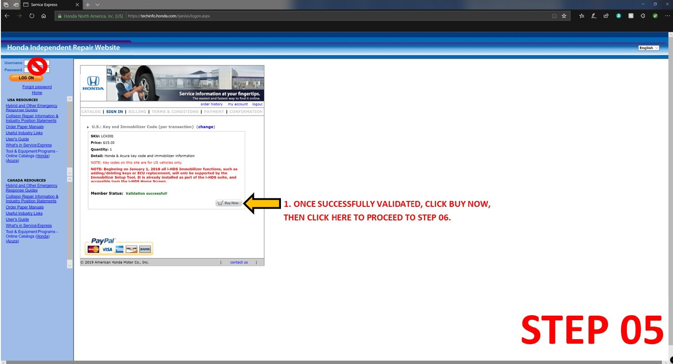Open the browser home page icon
Screen dimensions: 673x364
coord(43,16)
